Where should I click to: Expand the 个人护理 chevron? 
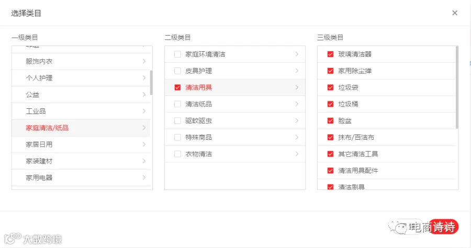(144, 78)
